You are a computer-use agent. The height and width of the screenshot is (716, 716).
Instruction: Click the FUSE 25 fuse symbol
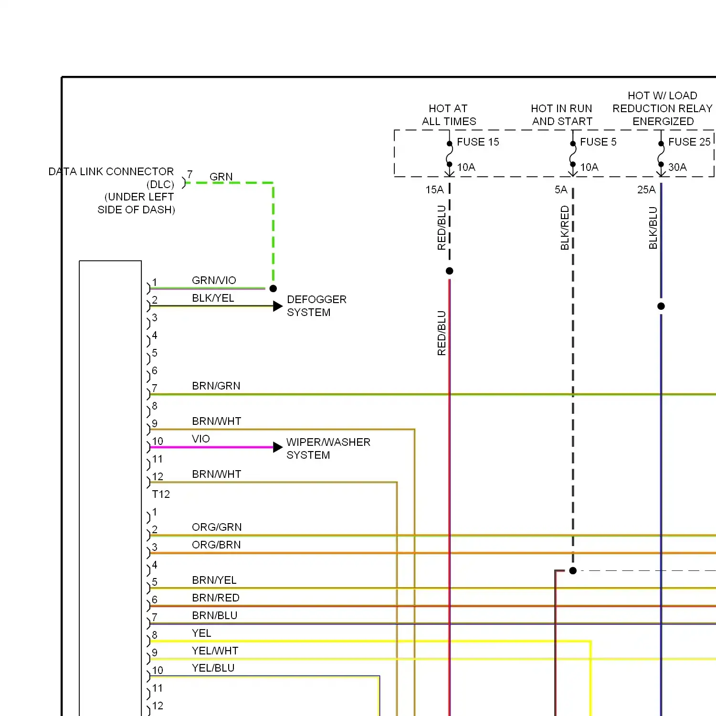point(661,154)
